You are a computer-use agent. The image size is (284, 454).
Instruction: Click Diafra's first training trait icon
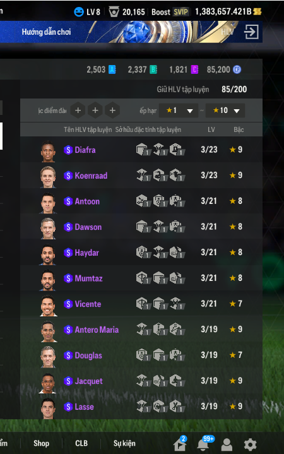pyautogui.click(x=143, y=150)
